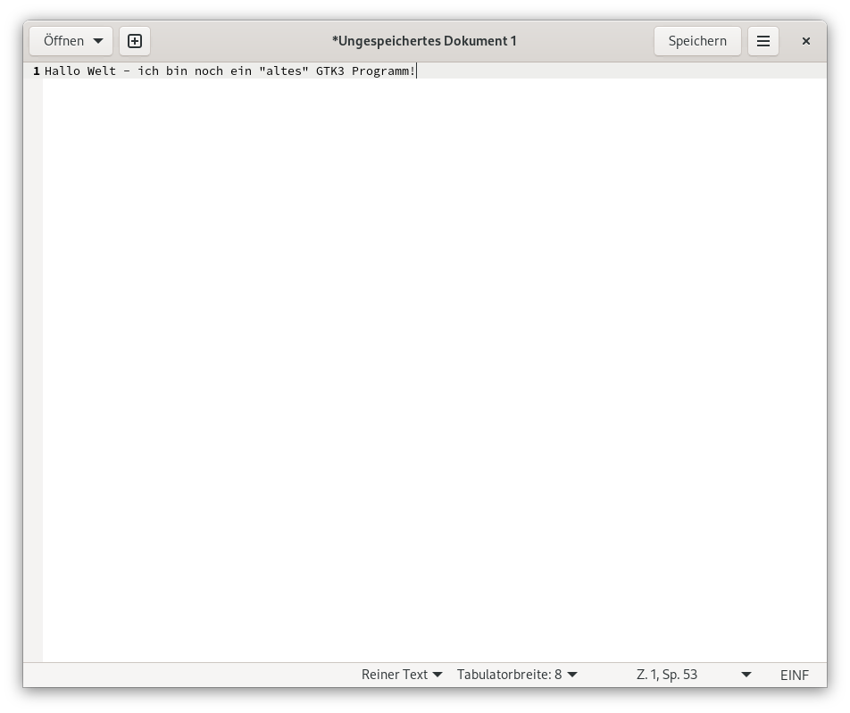This screenshot has width=850, height=713.
Task: Open the Reiner Text syntax dropdown
Action: click(402, 675)
